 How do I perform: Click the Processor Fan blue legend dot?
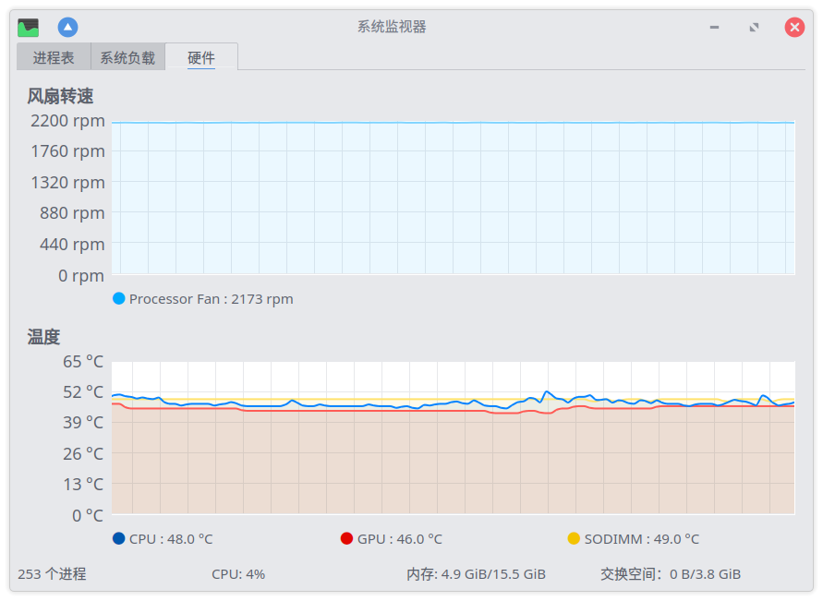[x=119, y=298]
